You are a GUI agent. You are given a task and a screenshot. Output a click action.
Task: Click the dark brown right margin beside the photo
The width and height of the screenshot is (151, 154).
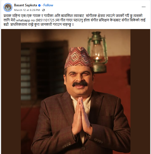point(140,91)
